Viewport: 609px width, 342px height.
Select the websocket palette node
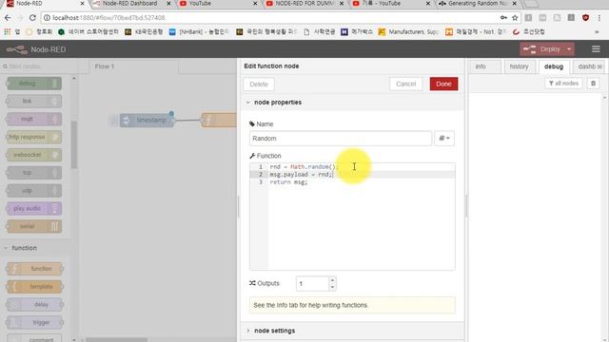click(34, 155)
